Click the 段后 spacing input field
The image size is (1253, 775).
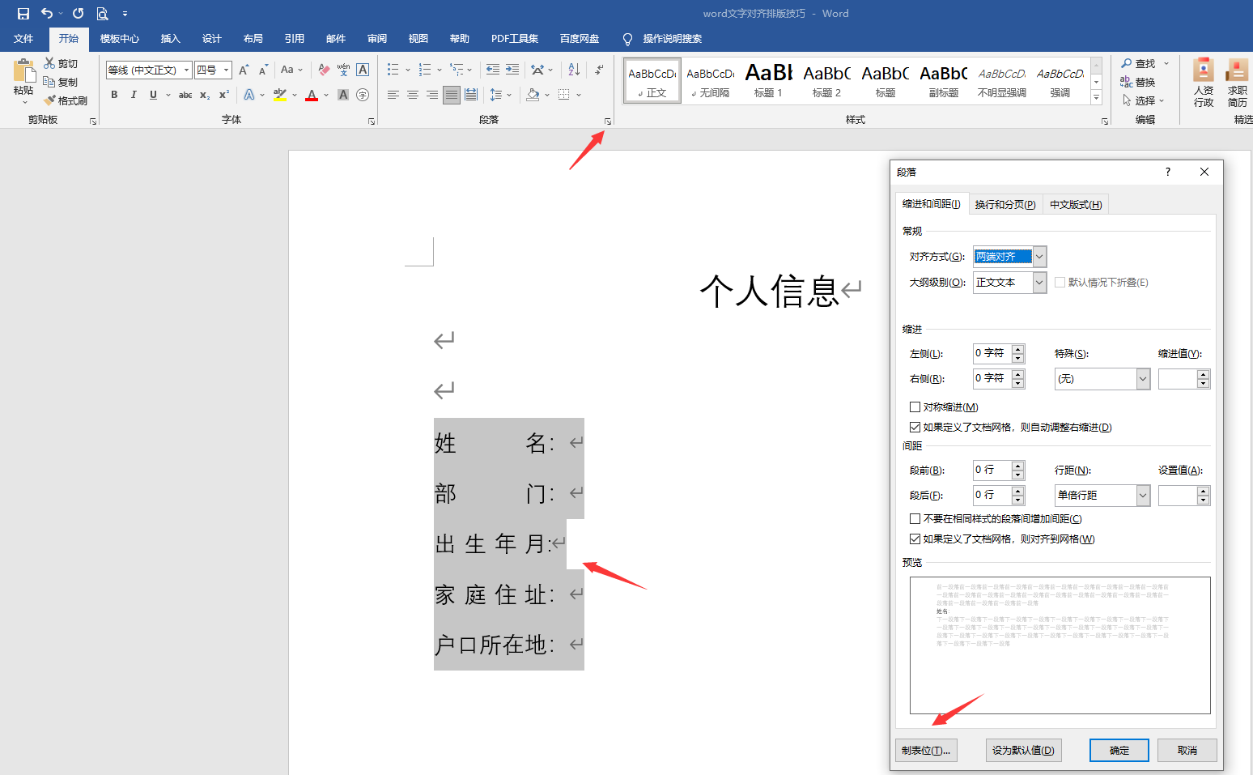point(992,496)
